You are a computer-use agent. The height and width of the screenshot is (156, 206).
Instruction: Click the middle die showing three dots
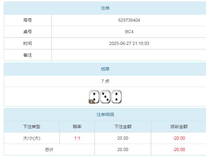[x=105, y=97]
